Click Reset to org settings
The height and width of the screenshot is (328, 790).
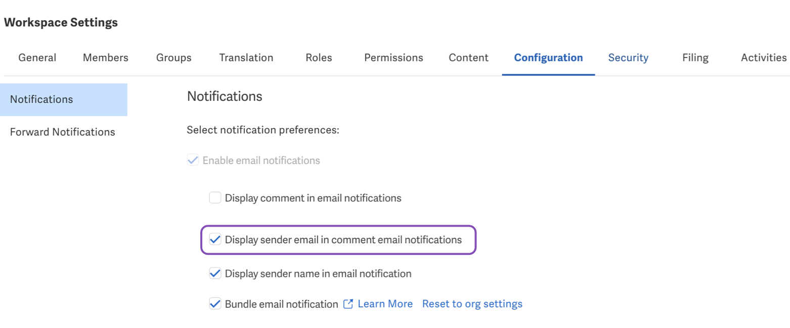(472, 304)
